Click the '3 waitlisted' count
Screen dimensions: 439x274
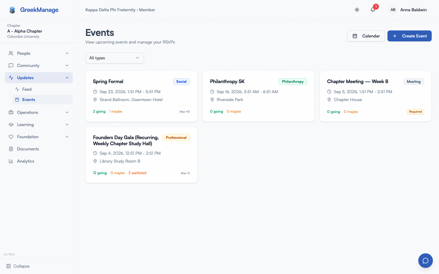[x=137, y=173]
